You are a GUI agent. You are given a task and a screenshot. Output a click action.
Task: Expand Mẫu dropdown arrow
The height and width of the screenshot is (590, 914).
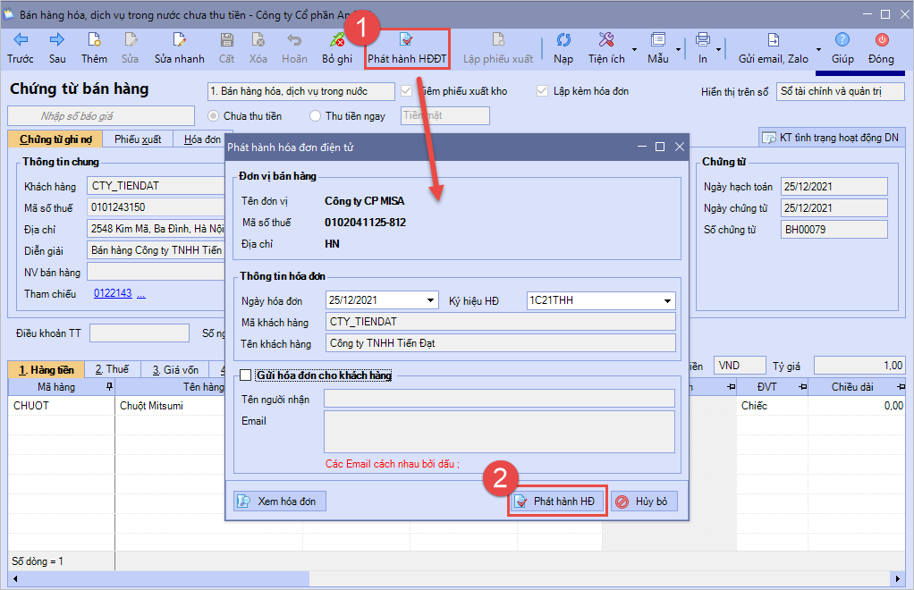(678, 50)
